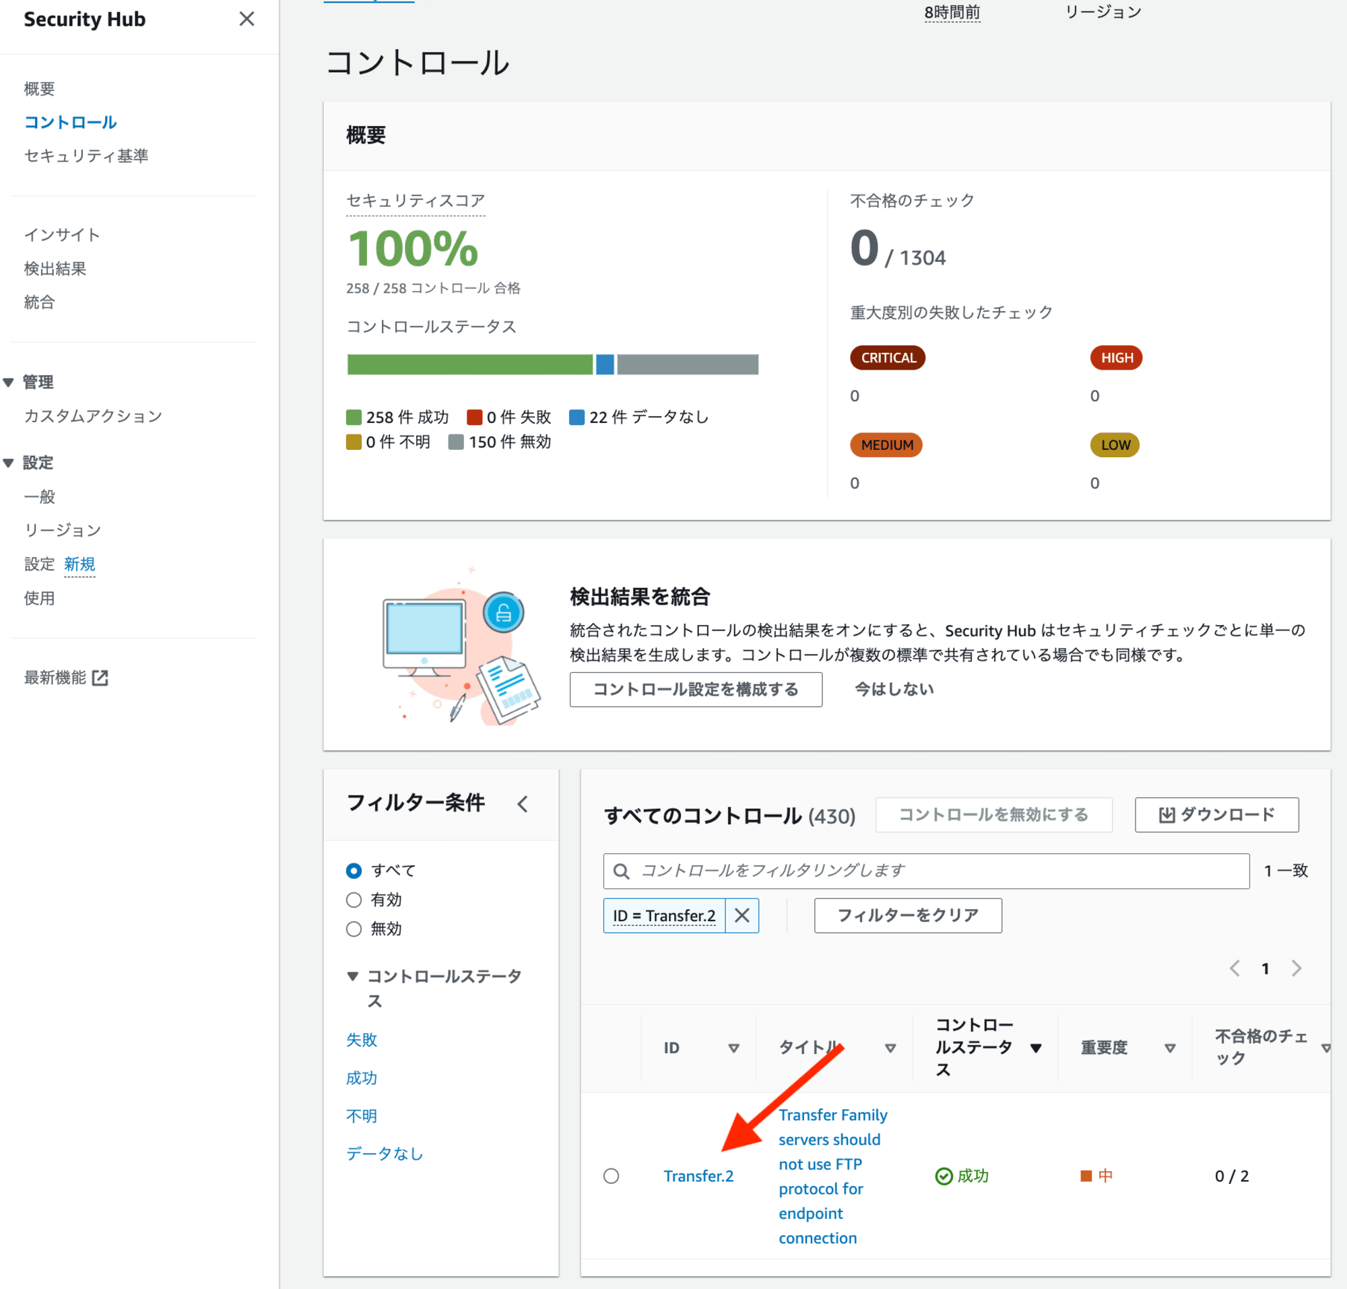Open リージョン settings in sidebar
This screenshot has height=1289, width=1347.
63,531
